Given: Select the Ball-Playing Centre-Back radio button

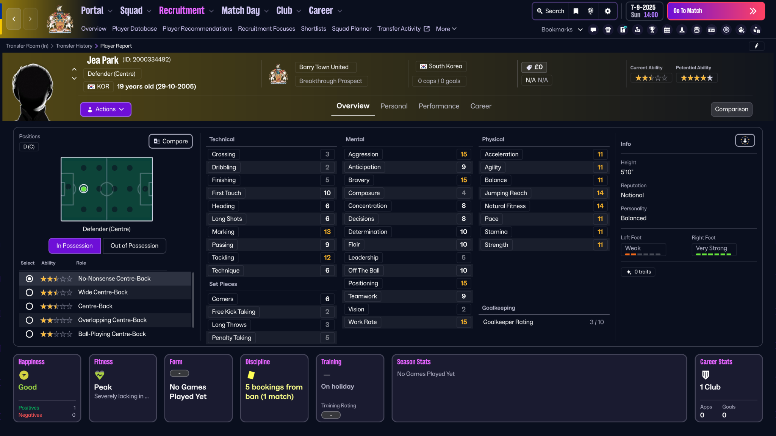Looking at the screenshot, I should coord(29,334).
